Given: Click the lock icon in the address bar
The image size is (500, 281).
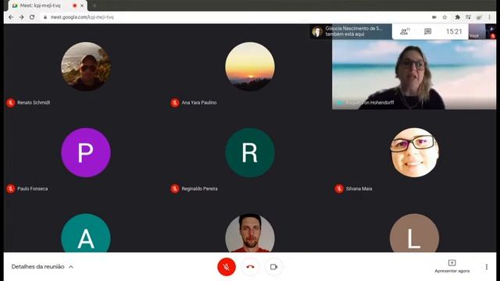Looking at the screenshot, I should [45, 17].
